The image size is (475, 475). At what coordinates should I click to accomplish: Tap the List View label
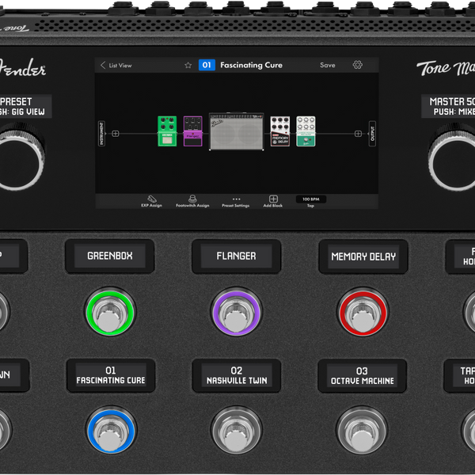click(120, 66)
